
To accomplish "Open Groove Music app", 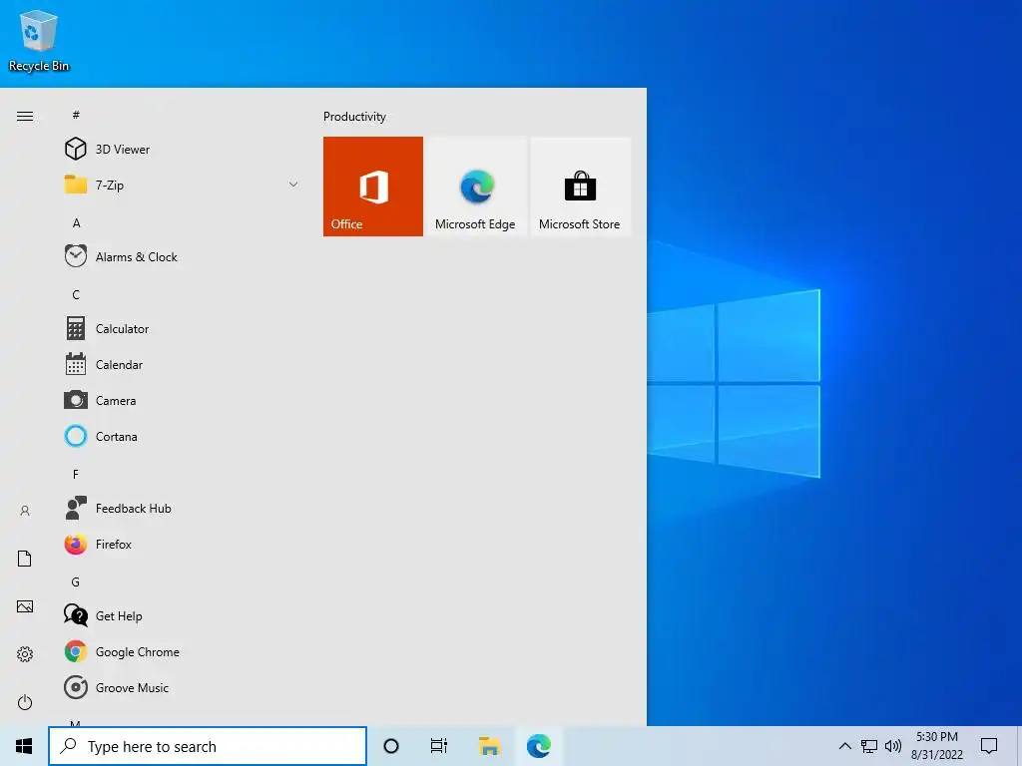I will click(x=183, y=687).
